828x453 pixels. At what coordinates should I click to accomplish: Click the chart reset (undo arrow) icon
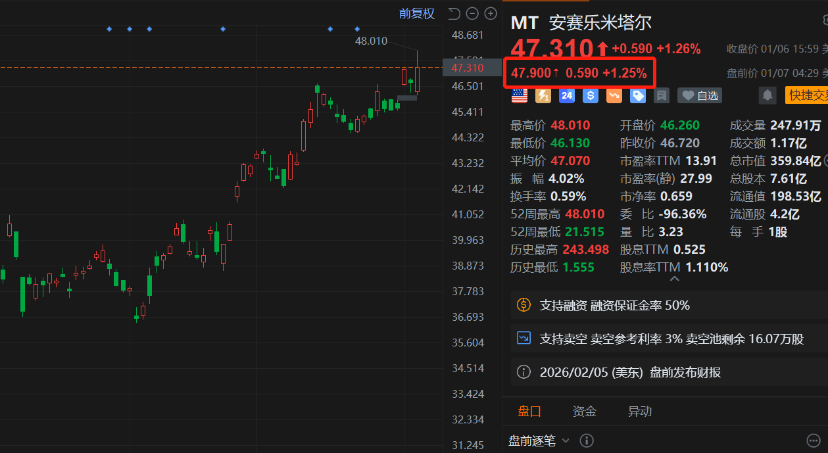(454, 13)
